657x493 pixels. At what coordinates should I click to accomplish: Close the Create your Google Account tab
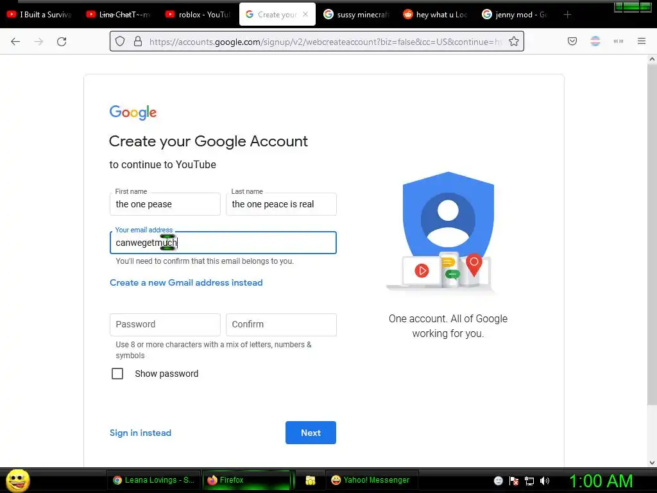click(305, 14)
